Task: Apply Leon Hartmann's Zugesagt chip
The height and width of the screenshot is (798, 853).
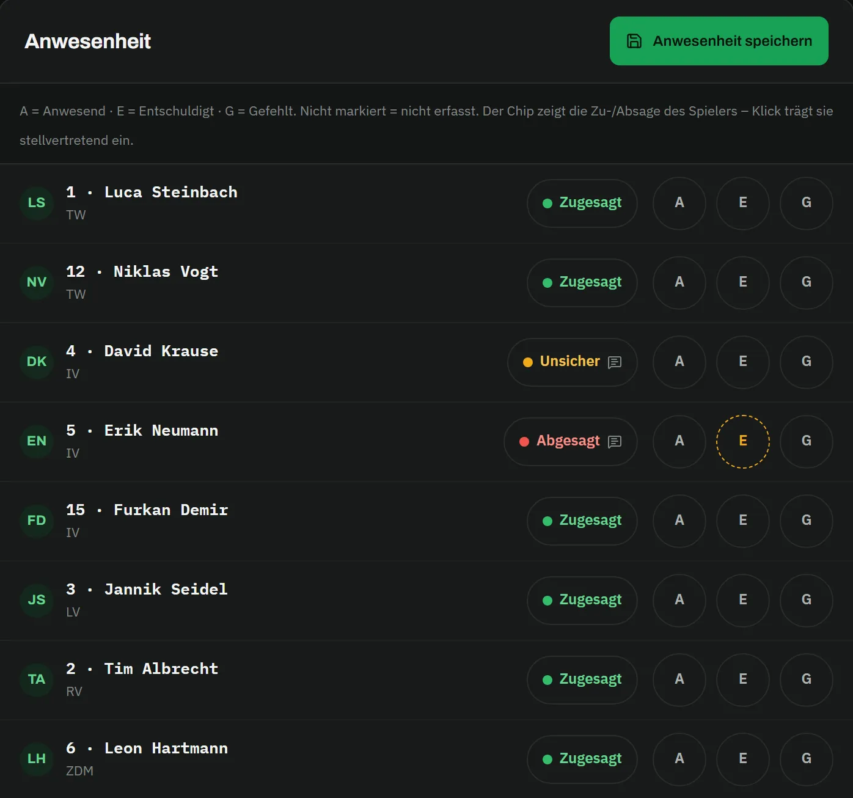Action: click(x=582, y=760)
